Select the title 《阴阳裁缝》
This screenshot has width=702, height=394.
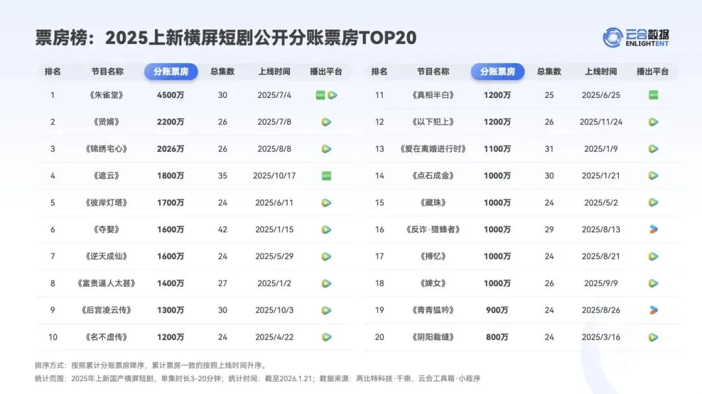(433, 337)
